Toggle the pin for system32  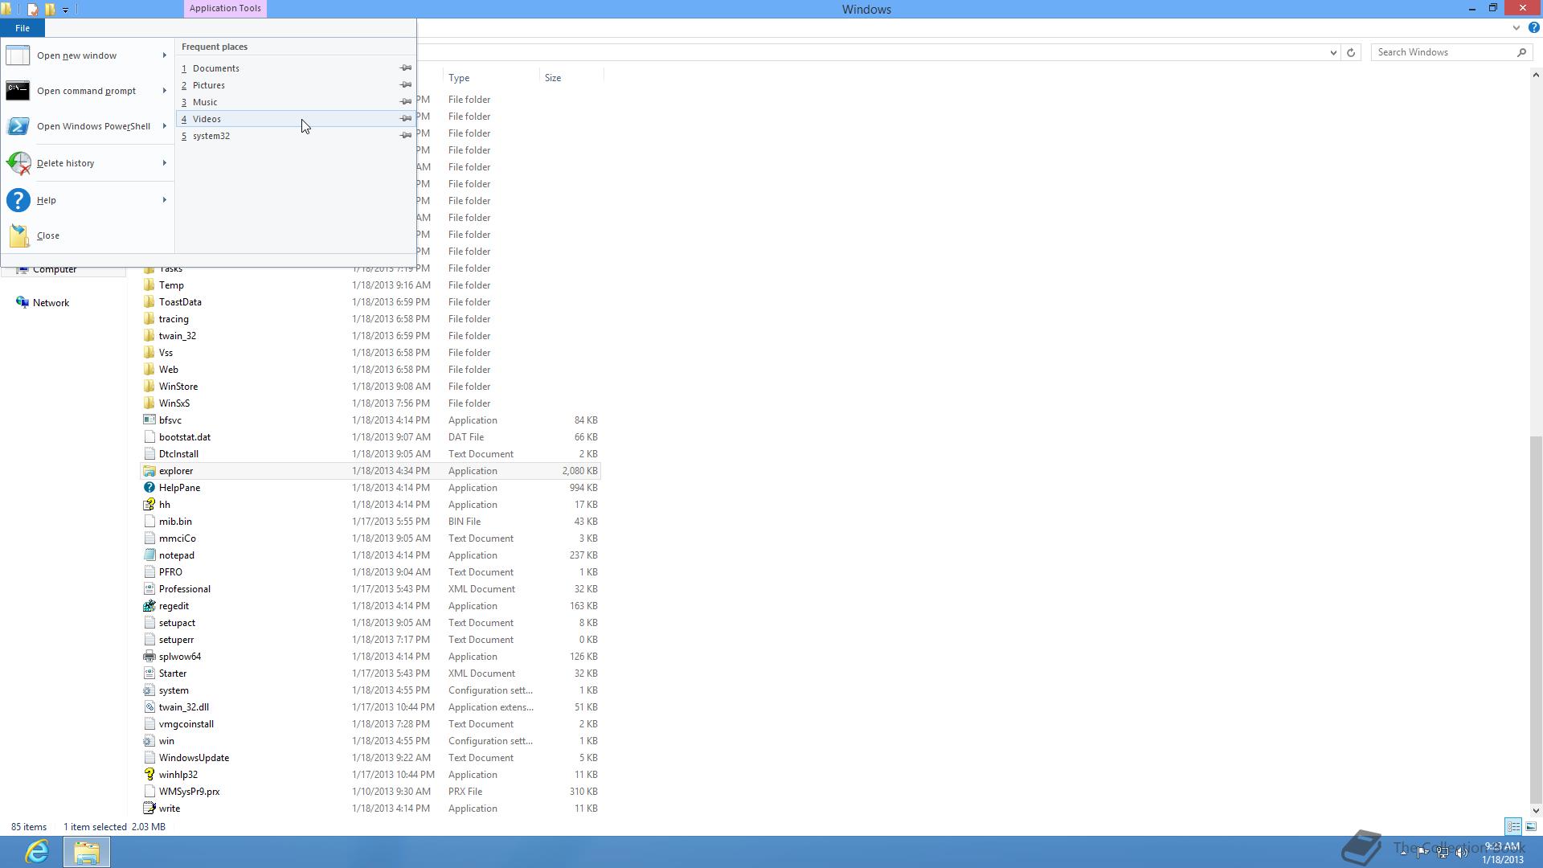406,136
